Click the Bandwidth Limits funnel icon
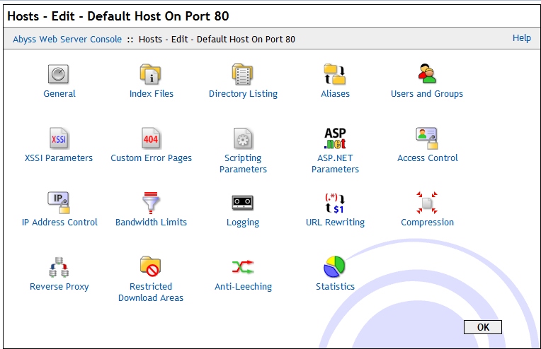This screenshot has width=541, height=349. pyautogui.click(x=151, y=203)
